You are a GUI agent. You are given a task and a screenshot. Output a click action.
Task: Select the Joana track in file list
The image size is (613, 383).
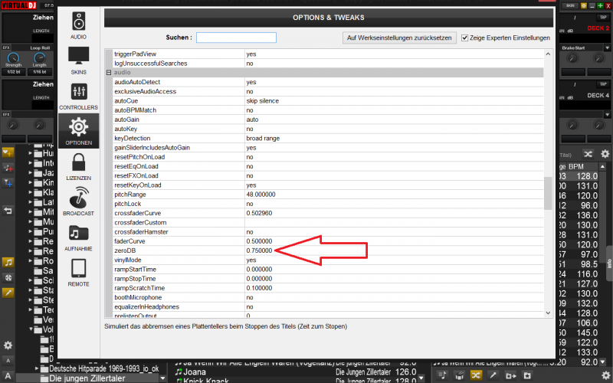195,372
